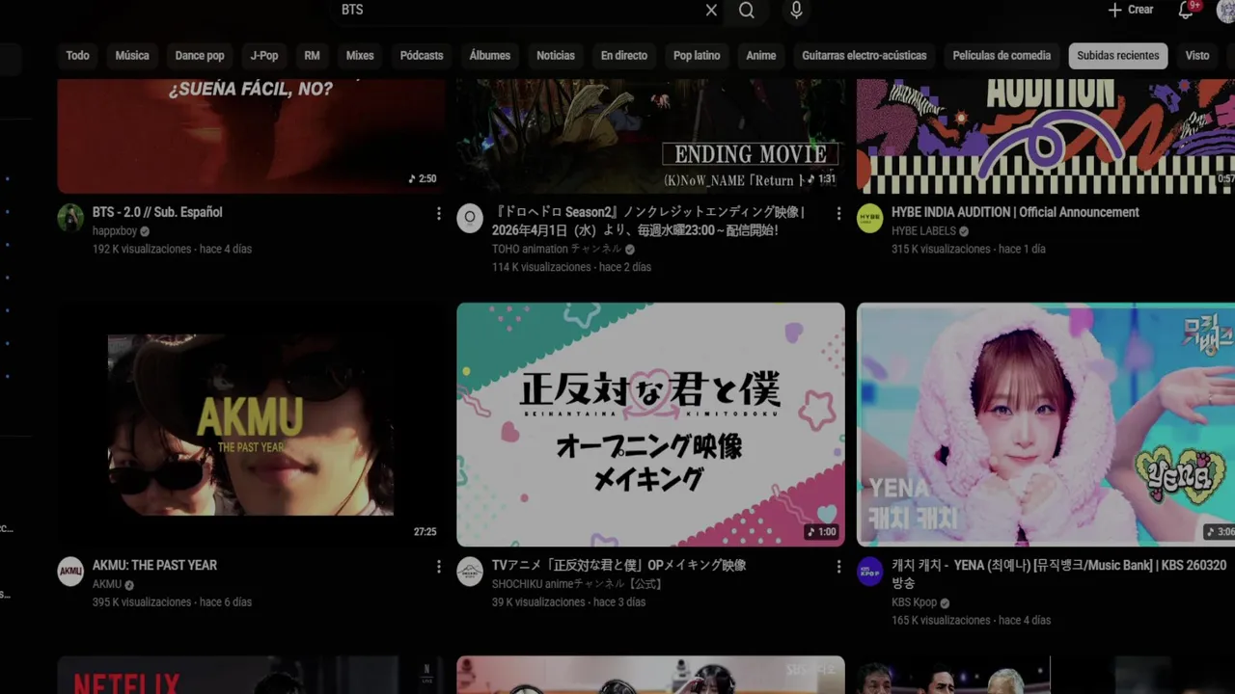Go to the KBS Kpop channel name
This screenshot has width=1235, height=694.
click(x=915, y=602)
